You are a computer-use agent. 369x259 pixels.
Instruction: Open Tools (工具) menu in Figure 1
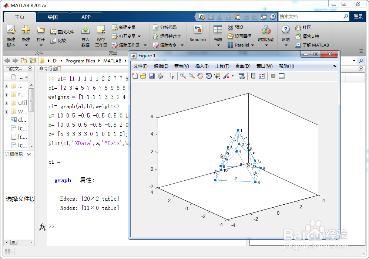(x=222, y=66)
